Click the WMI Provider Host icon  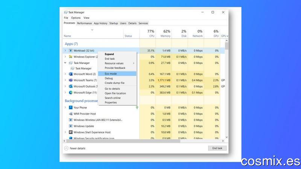(x=71, y=114)
